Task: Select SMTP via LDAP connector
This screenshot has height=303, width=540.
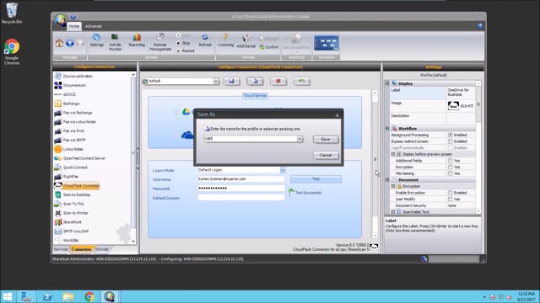Action: [x=72, y=231]
